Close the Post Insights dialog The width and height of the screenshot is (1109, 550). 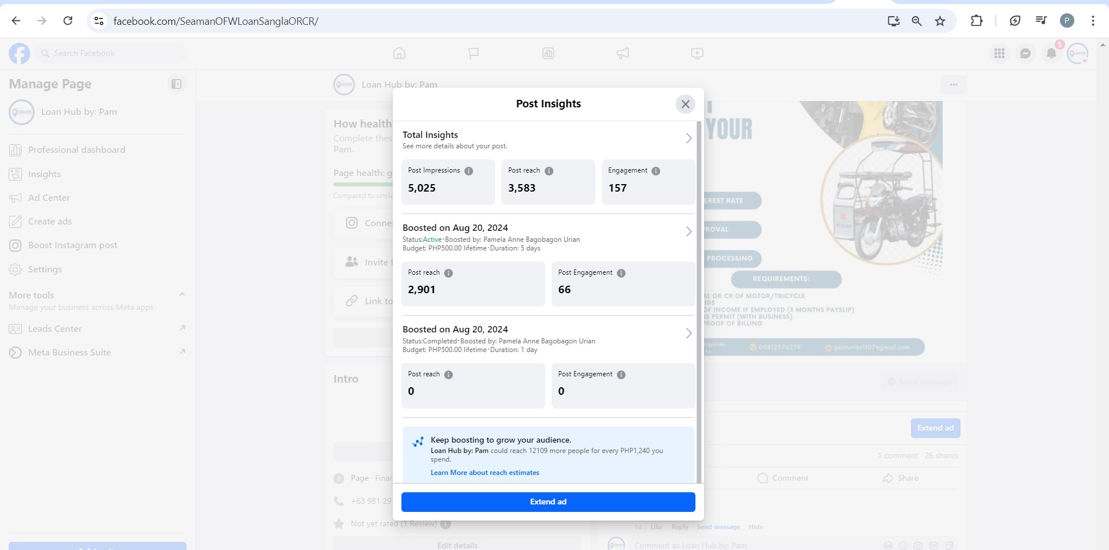[x=685, y=104]
